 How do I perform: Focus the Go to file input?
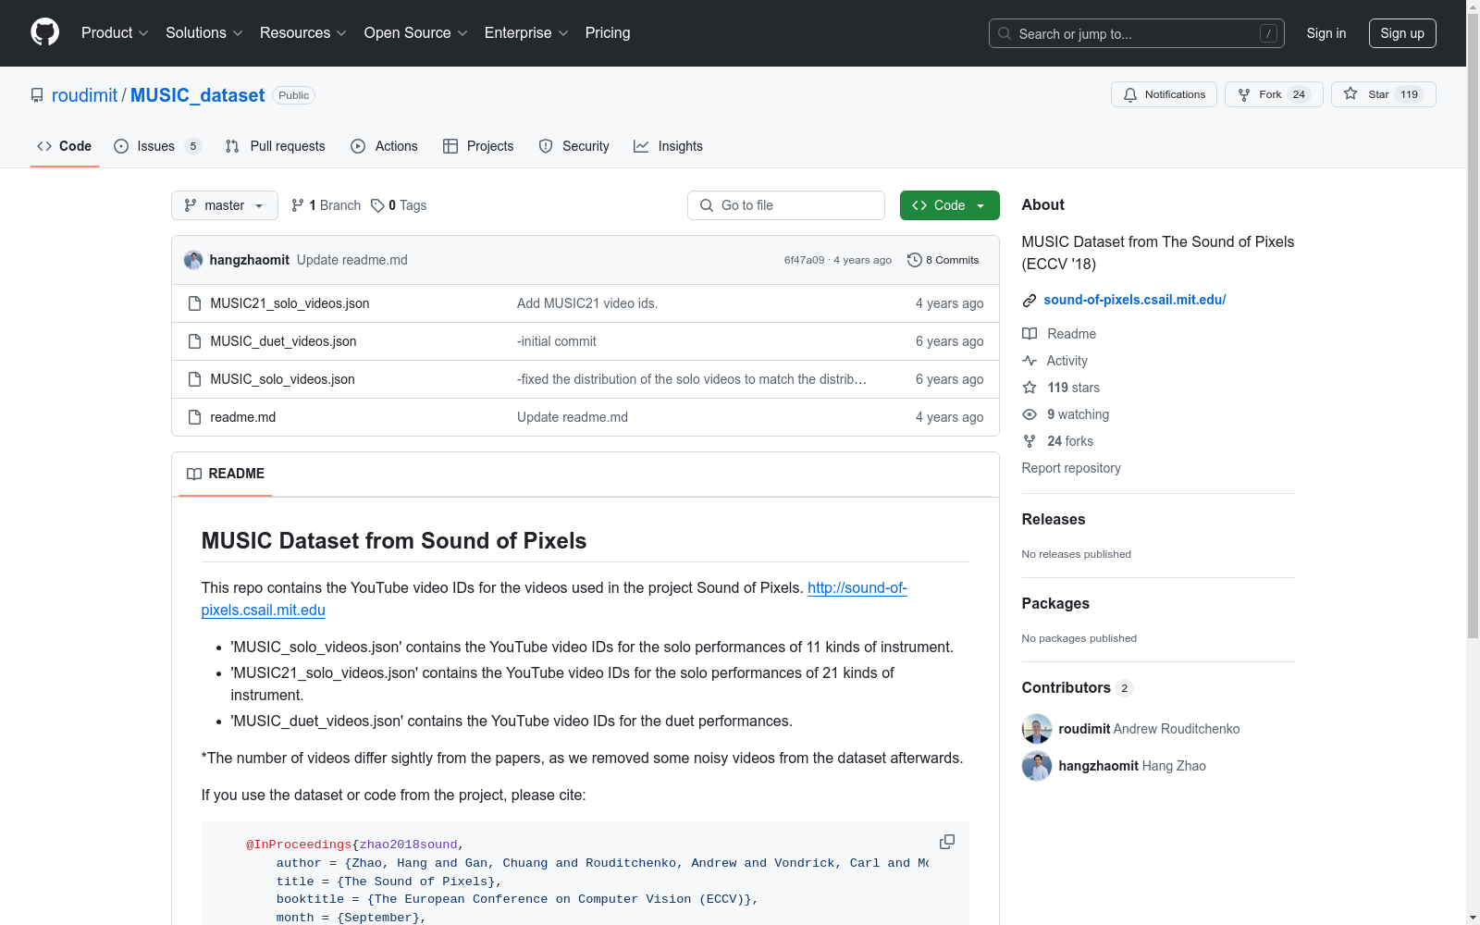click(786, 205)
